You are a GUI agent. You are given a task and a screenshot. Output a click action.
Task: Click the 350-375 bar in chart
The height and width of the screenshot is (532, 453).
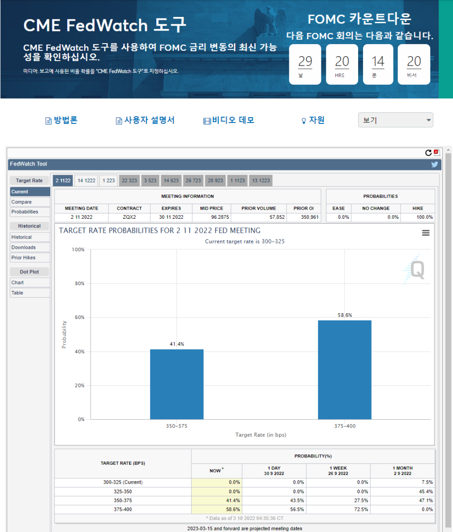[x=177, y=384]
